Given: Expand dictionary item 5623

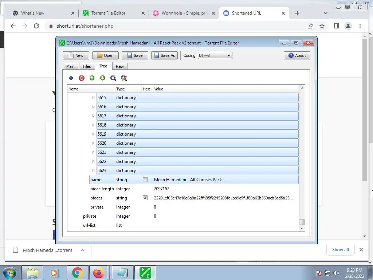Looking at the screenshot, I should pyautogui.click(x=93, y=171).
